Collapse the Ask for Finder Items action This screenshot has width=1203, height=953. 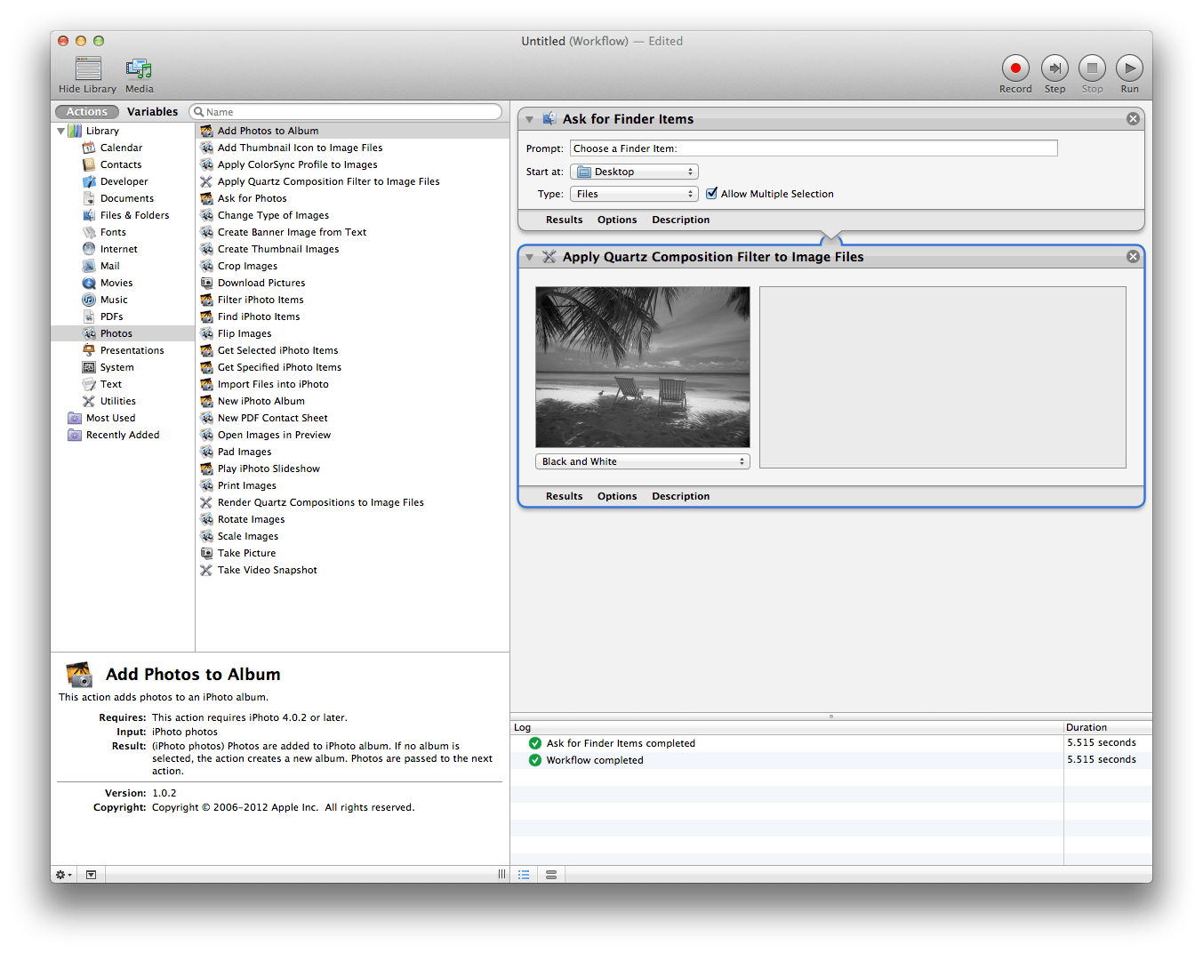tap(529, 118)
